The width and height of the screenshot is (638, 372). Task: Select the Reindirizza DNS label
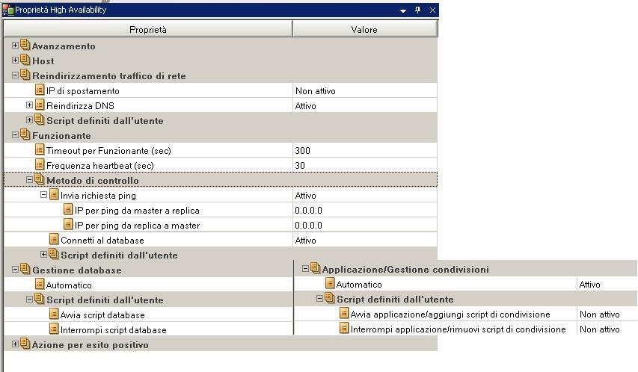(80, 106)
